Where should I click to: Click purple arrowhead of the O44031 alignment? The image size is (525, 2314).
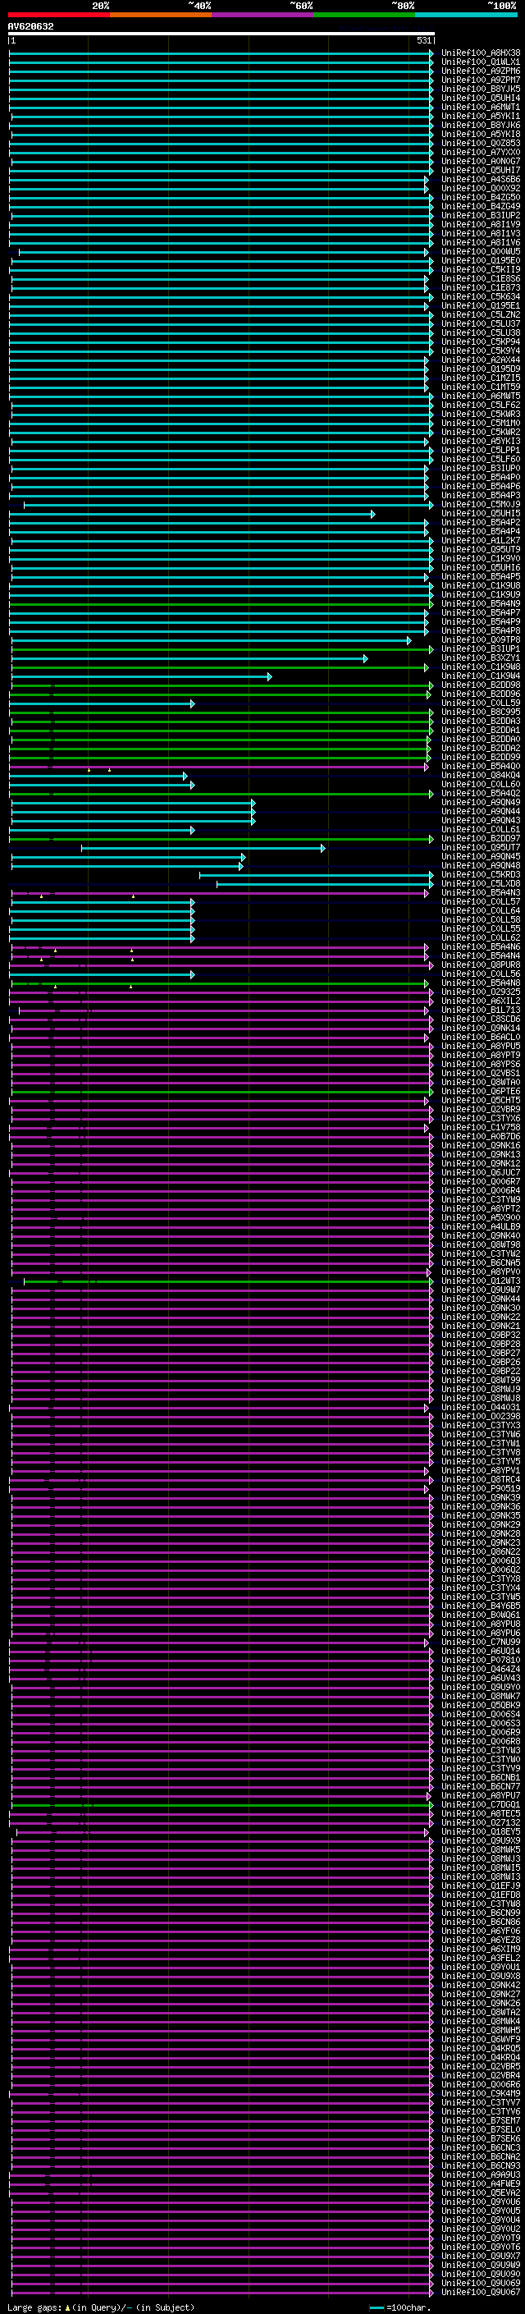pyautogui.click(x=427, y=1409)
